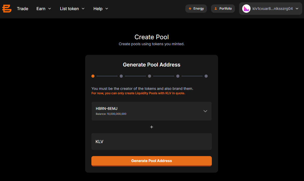Open the Energy button
The image size is (304, 181).
(x=196, y=9)
